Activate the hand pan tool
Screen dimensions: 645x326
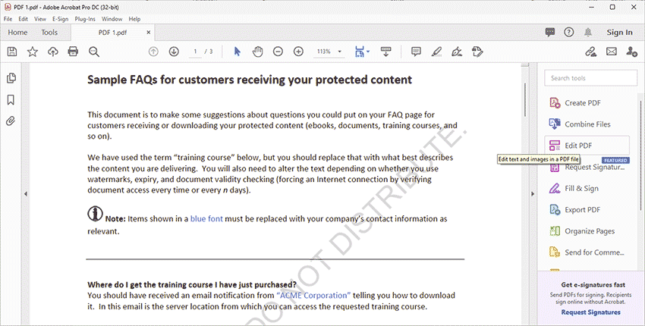coord(257,52)
